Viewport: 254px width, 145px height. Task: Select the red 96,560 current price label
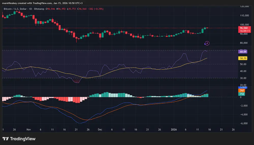243,28
